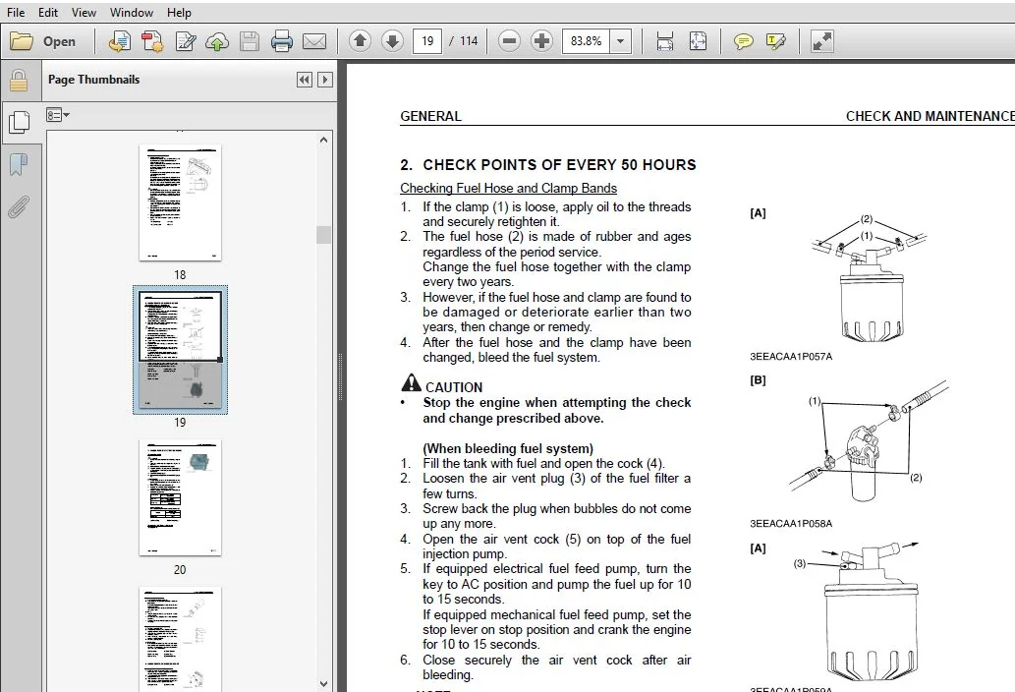The image size is (1015, 692).
Task: Click the fit width scrolling icon
Action: (x=665, y=41)
